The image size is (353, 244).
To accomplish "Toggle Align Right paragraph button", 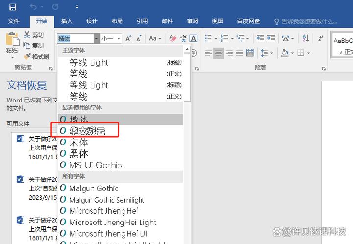I will pos(229,53).
